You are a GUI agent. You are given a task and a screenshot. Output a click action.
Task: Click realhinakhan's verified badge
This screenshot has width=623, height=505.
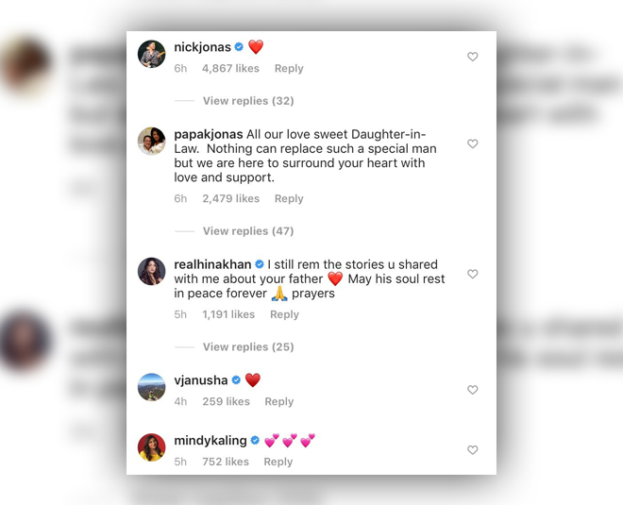pos(260,264)
